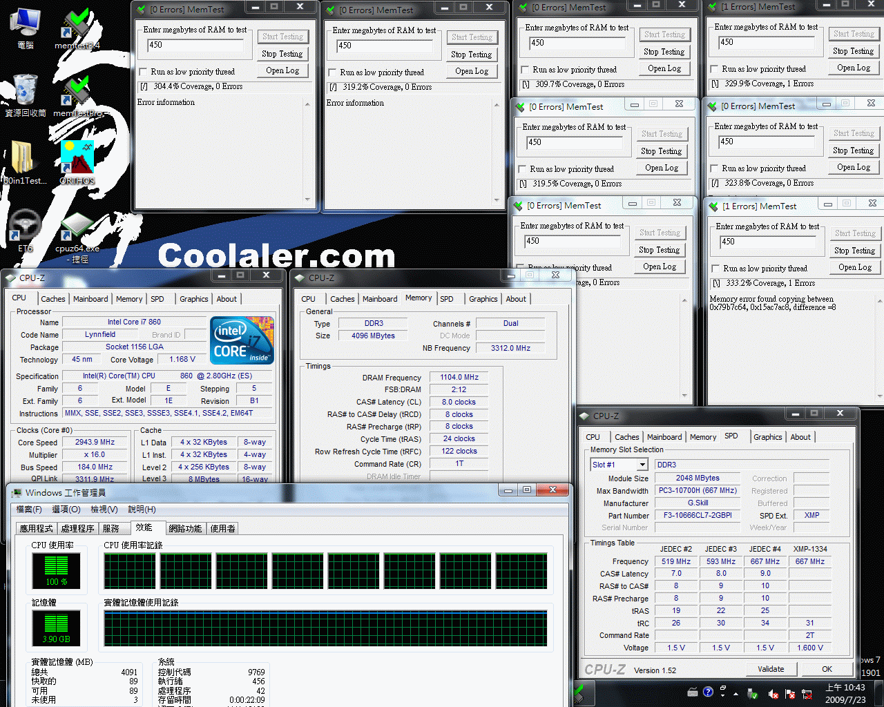Image resolution: width=884 pixels, height=707 pixels.
Task: Click the OK button in CPU-Z SPD window
Action: 827,669
